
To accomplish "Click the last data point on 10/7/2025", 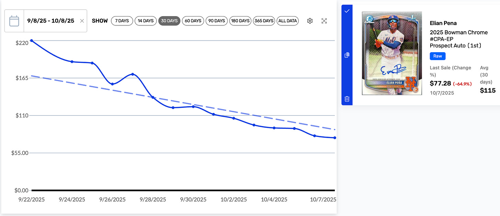I will [x=335, y=138].
